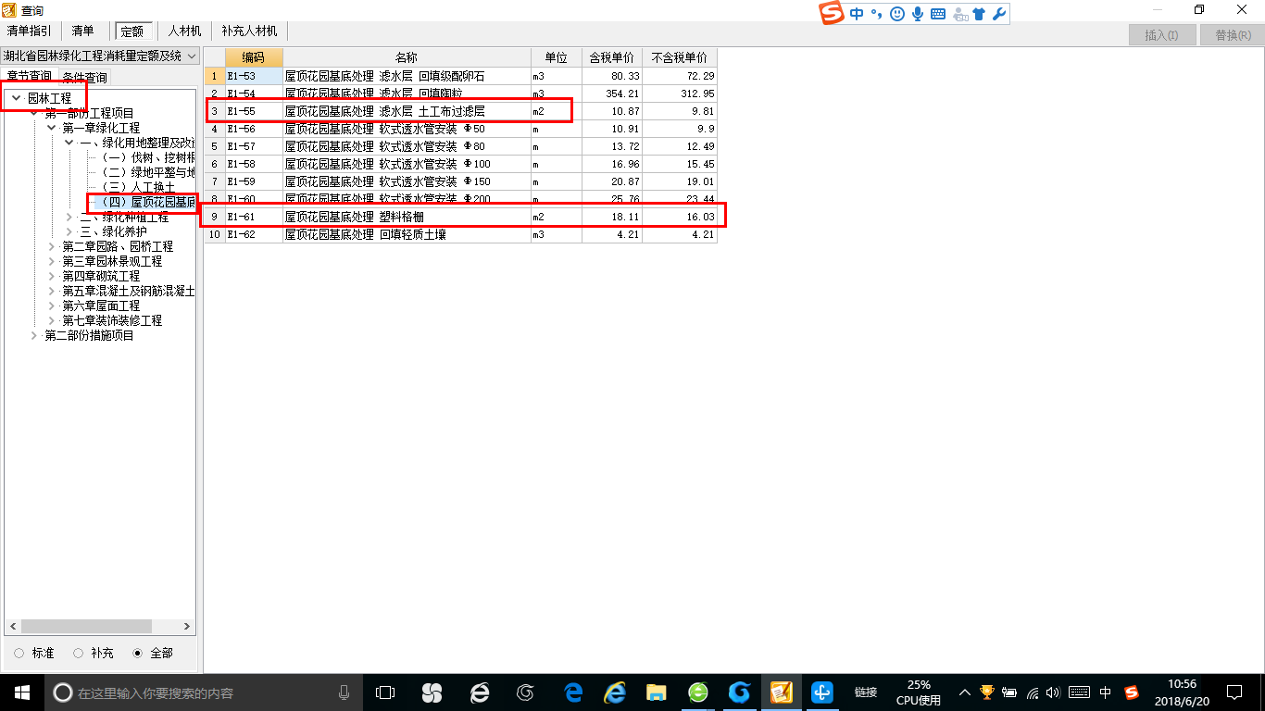Select tree item 第六章屋面工程

(x=101, y=306)
